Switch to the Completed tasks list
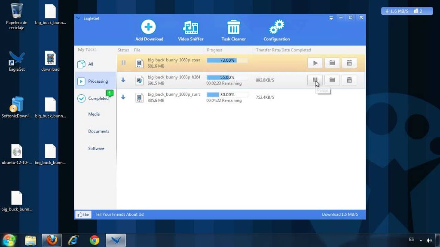 coord(98,98)
